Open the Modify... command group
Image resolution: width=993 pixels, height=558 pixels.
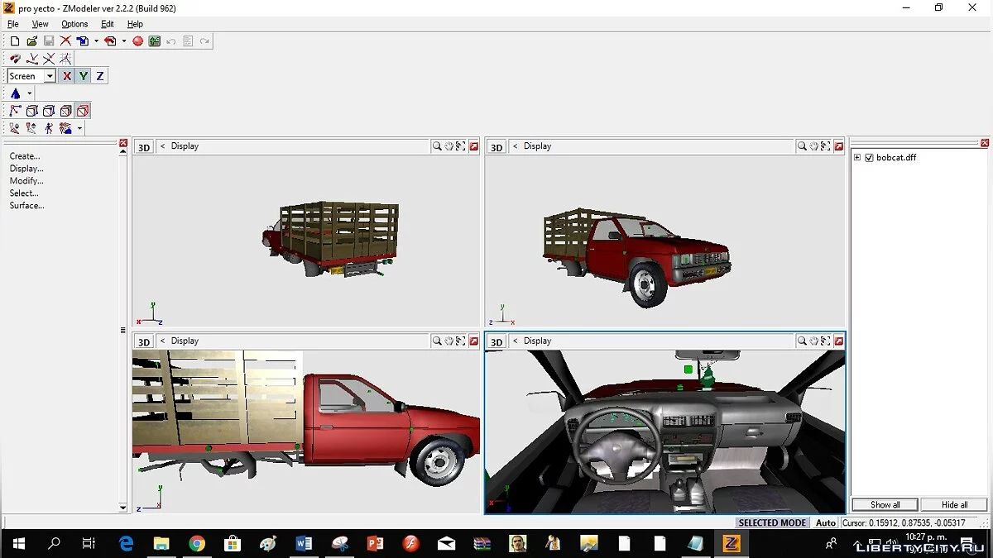tap(26, 181)
